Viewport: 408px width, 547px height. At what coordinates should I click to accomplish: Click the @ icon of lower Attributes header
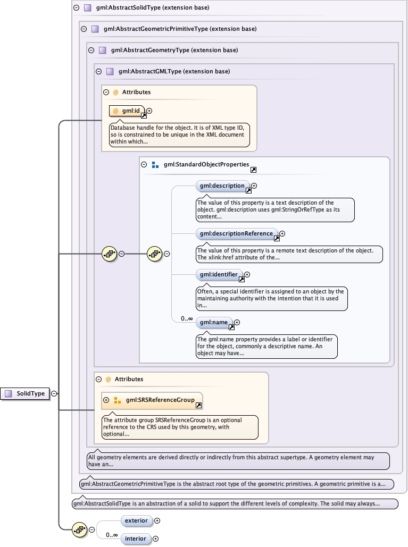point(108,380)
